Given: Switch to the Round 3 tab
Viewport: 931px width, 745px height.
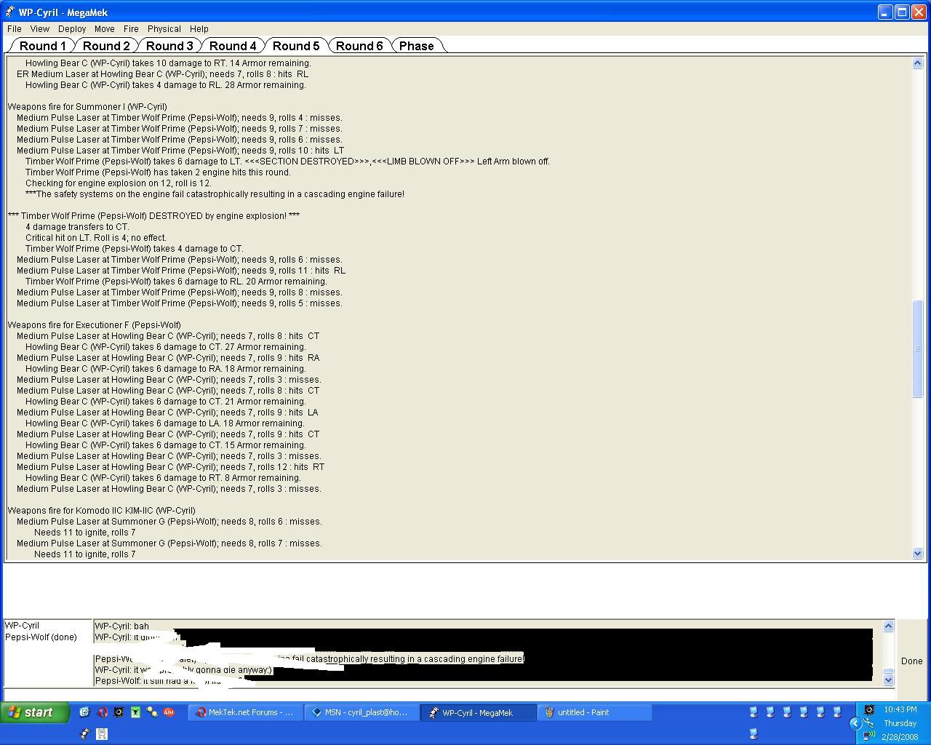Looking at the screenshot, I should click(169, 46).
